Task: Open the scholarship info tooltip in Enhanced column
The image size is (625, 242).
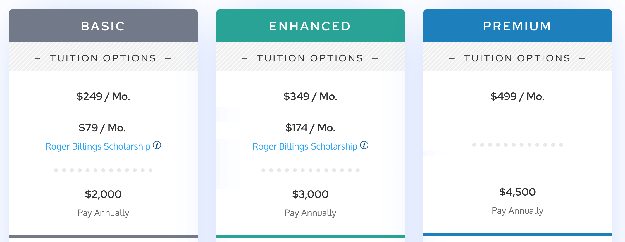Action: (364, 145)
